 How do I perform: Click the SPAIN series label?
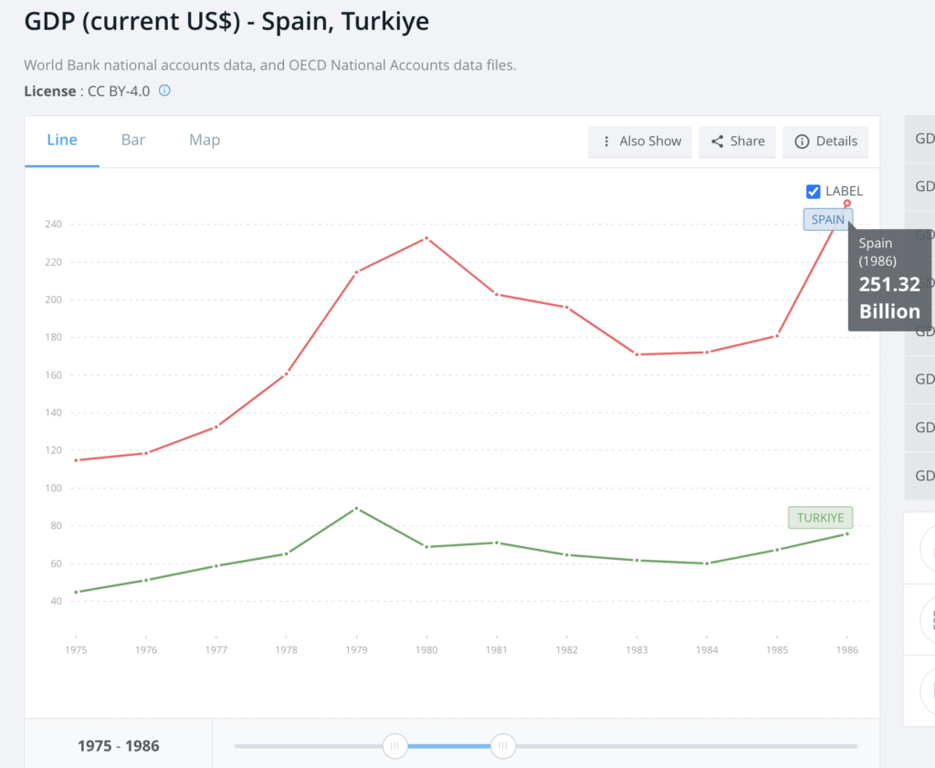coord(827,219)
